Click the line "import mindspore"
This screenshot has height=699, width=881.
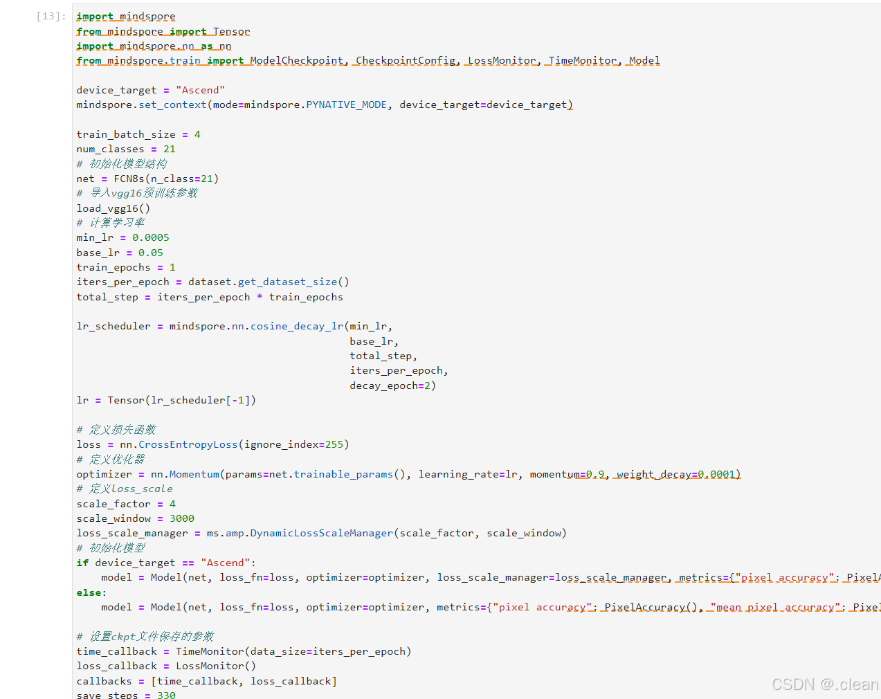[x=126, y=16]
